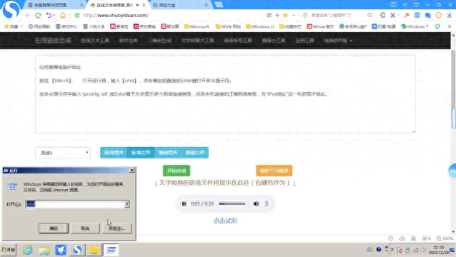The width and height of the screenshot is (456, 257).
Task: Expand the 电脑软件版 navigation dropdown
Action: (338, 41)
